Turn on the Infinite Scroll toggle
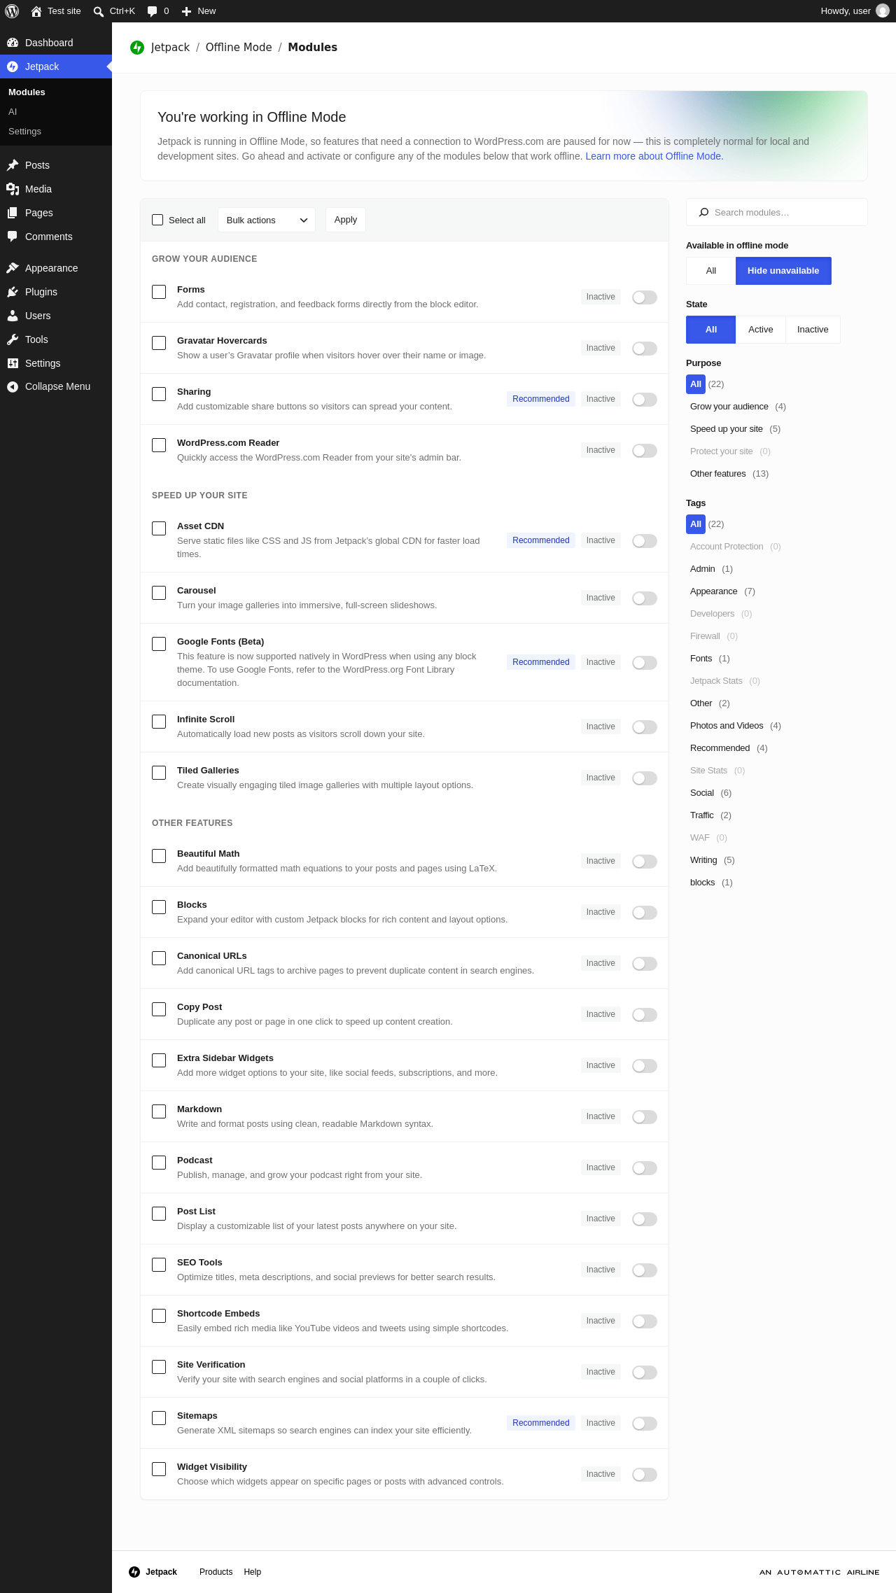 [645, 727]
